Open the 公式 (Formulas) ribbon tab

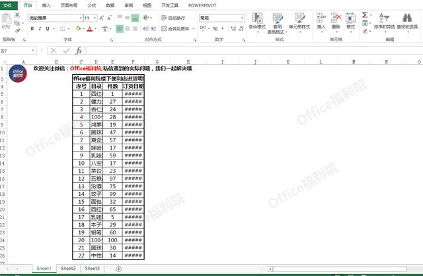pyautogui.click(x=91, y=5)
